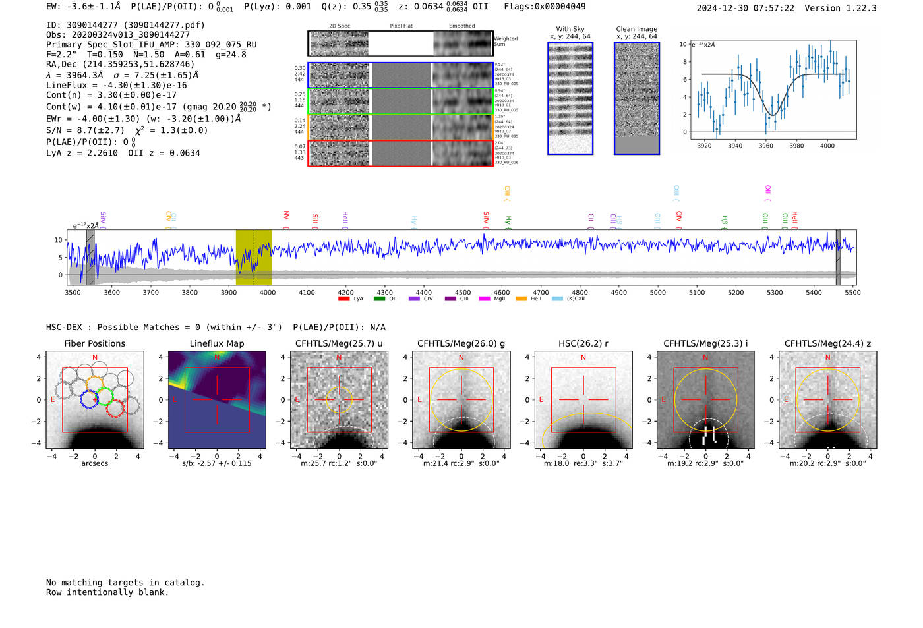The image size is (923, 628).
Task: Click the 'LineFlux = -4.30(±1.30)e-16' value
Action: 117,85
